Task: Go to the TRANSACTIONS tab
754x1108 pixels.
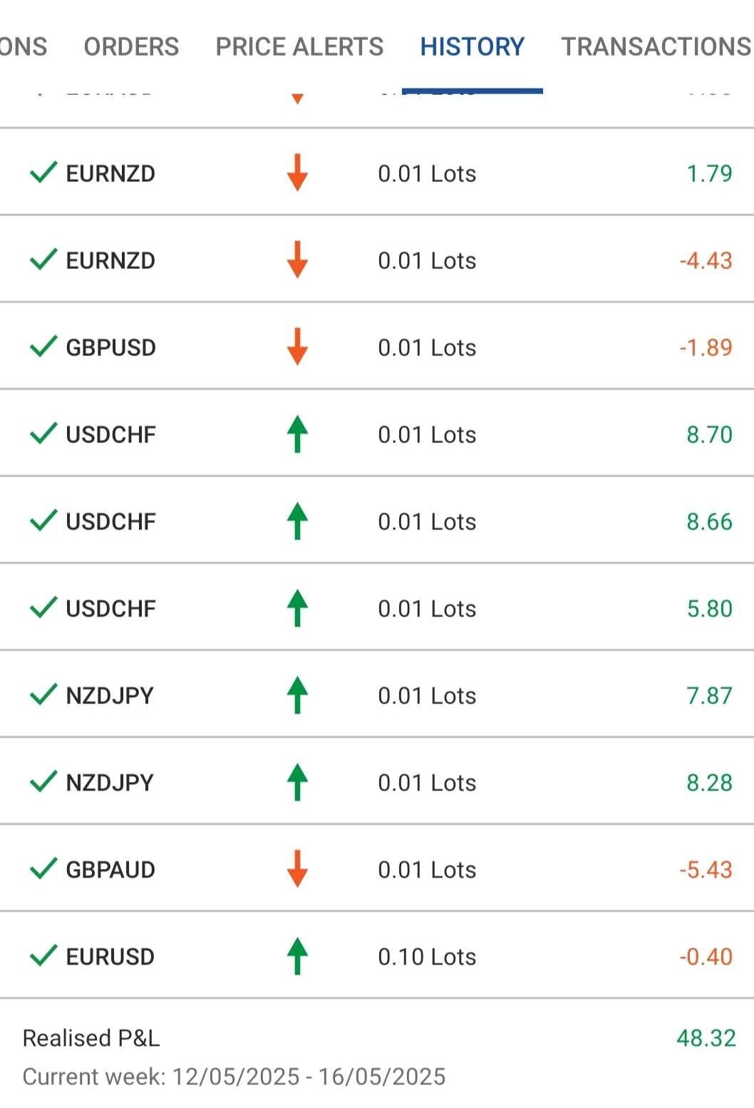Action: click(x=656, y=46)
